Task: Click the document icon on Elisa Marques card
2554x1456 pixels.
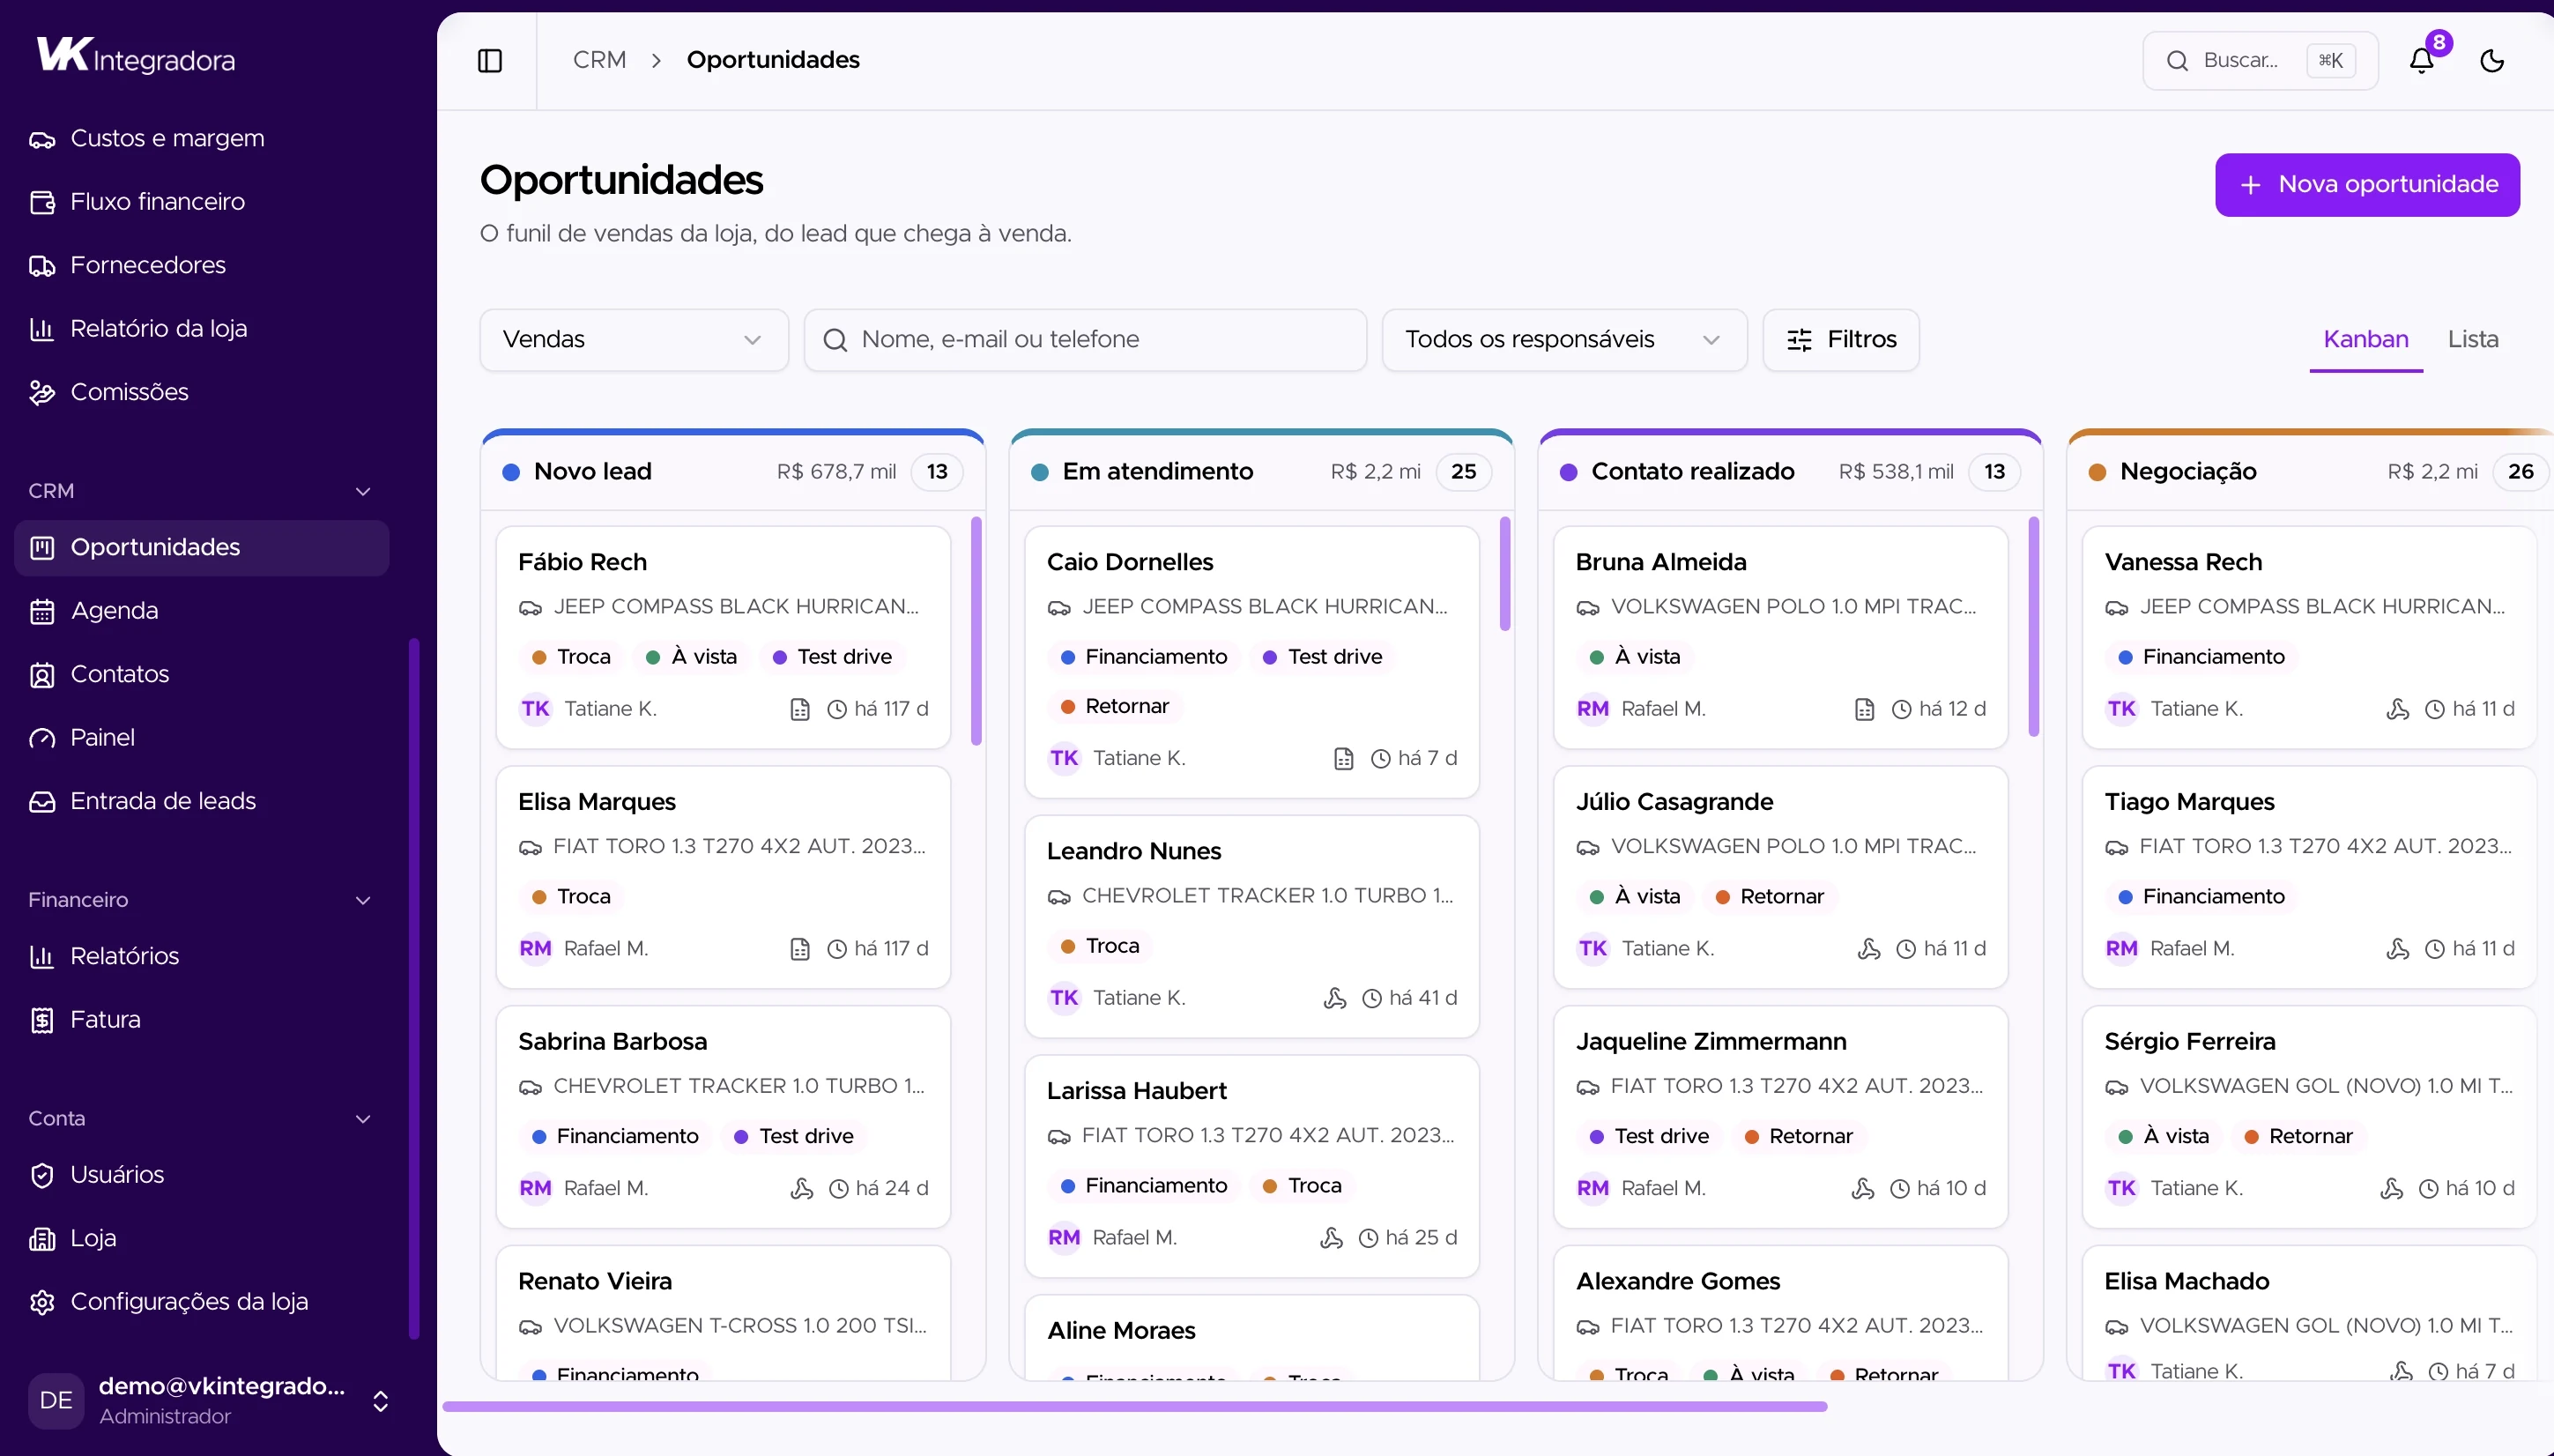Action: [798, 950]
